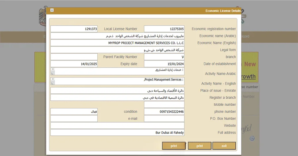Focus the empty e-mail field
This screenshot has height=156, width=298.
coord(74,119)
